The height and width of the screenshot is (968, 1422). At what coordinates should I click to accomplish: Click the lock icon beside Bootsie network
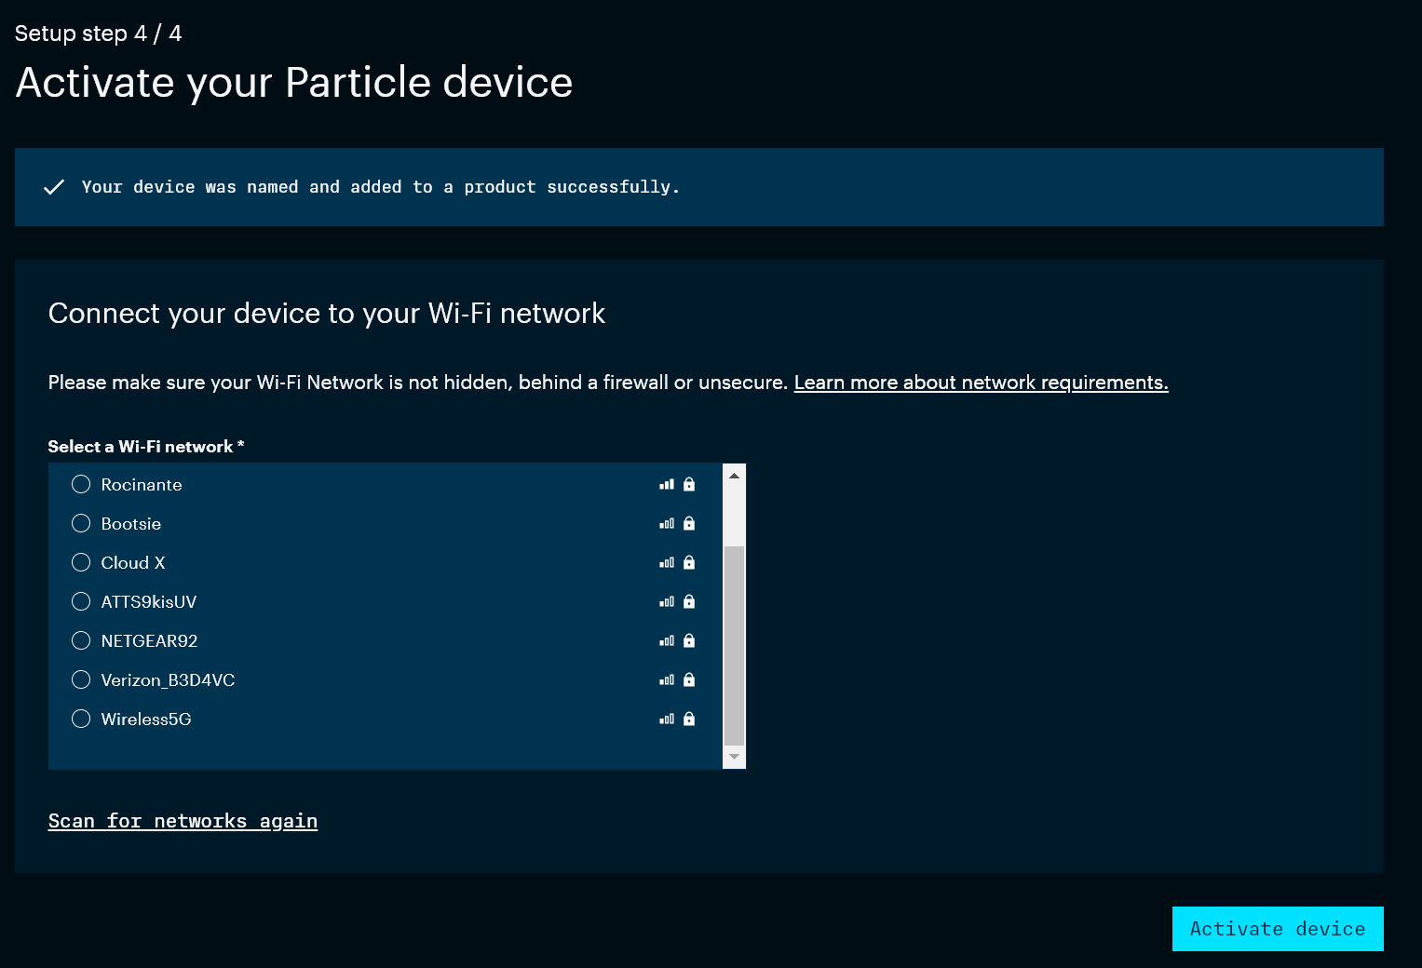pyautogui.click(x=689, y=523)
